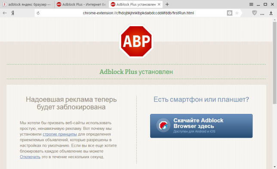
Task: Open the downloads arrow icon
Action: tap(271, 13)
